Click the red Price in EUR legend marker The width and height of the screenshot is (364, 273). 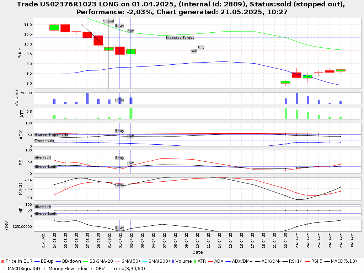pos(3,262)
